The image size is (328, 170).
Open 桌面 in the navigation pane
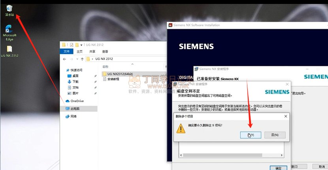(73, 76)
